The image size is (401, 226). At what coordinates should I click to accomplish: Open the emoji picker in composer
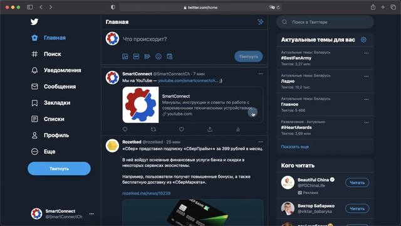click(159, 56)
